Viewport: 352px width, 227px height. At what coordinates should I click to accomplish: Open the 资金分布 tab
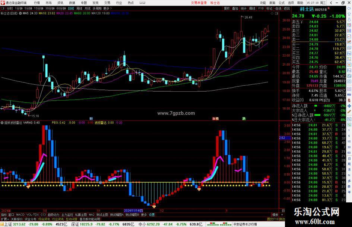[31, 219]
